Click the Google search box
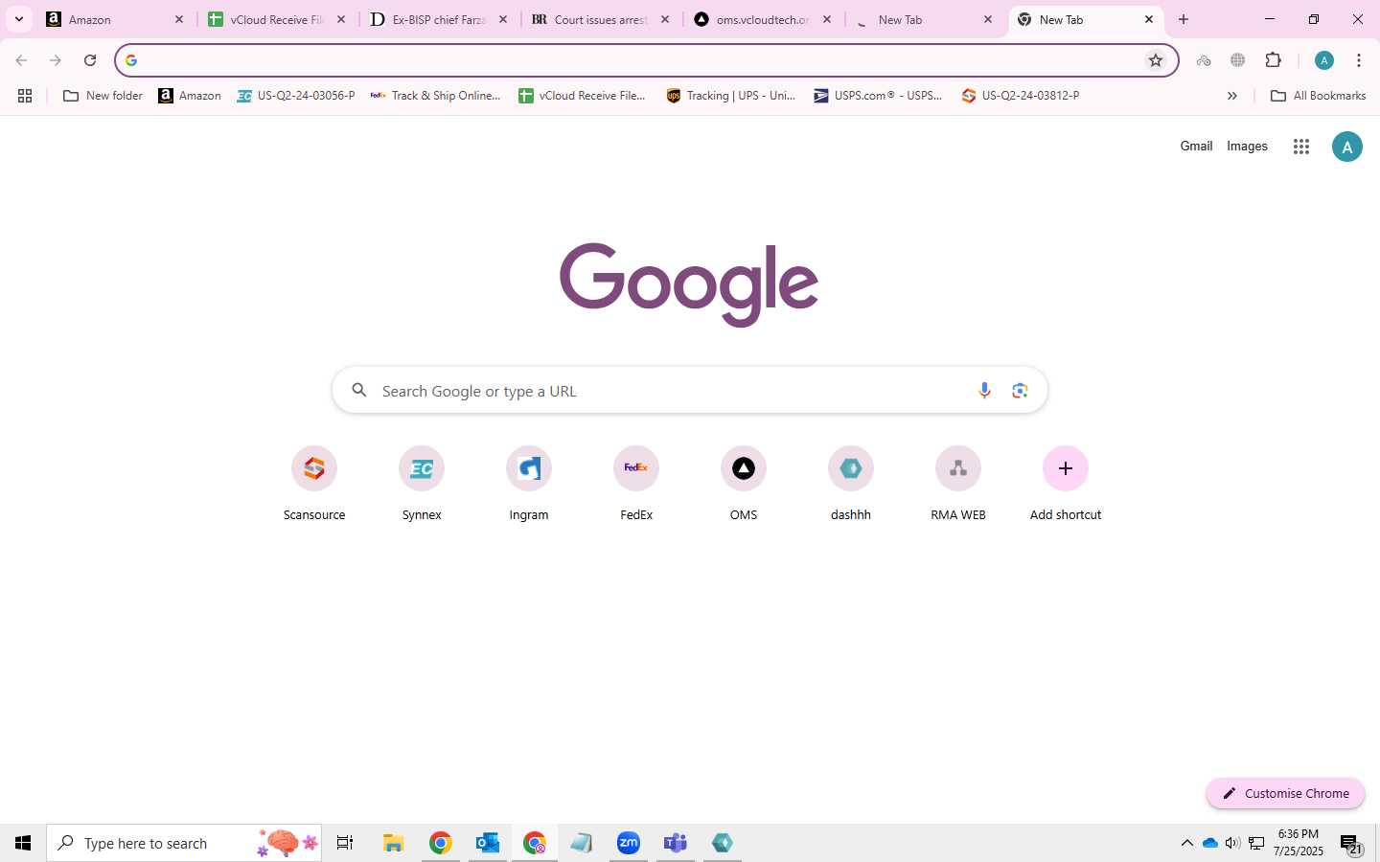 pyautogui.click(x=690, y=391)
